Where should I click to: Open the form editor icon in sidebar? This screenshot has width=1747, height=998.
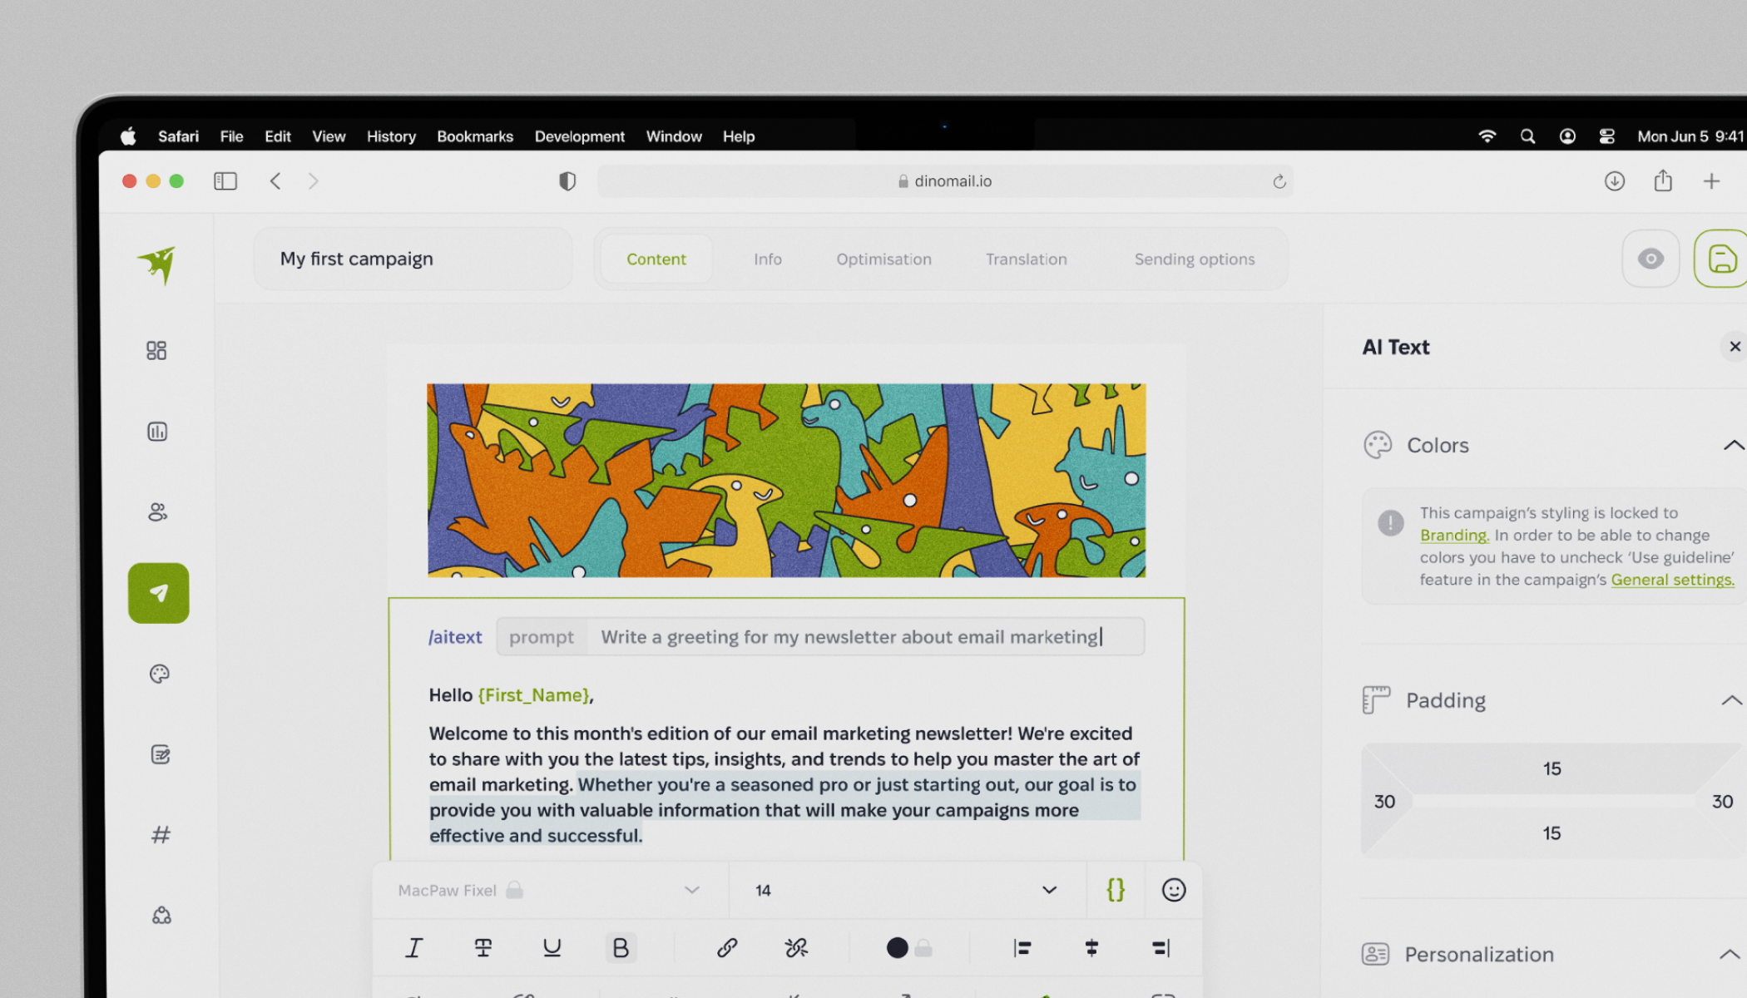click(161, 754)
